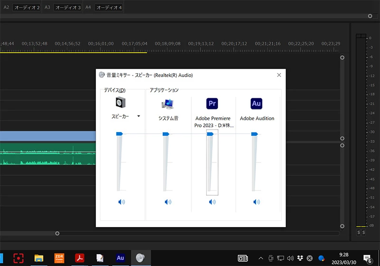Viewport: 380px width, 266px height.
Task: Click the speaker volume tray icon
Action: [x=290, y=258]
